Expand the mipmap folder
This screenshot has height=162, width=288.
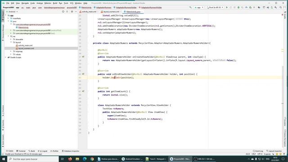point(11,51)
